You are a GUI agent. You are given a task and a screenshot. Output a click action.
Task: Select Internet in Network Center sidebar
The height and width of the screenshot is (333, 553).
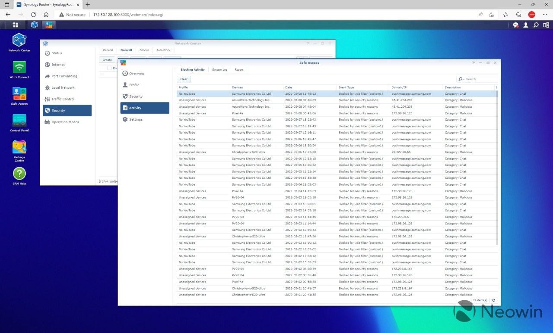67,65
